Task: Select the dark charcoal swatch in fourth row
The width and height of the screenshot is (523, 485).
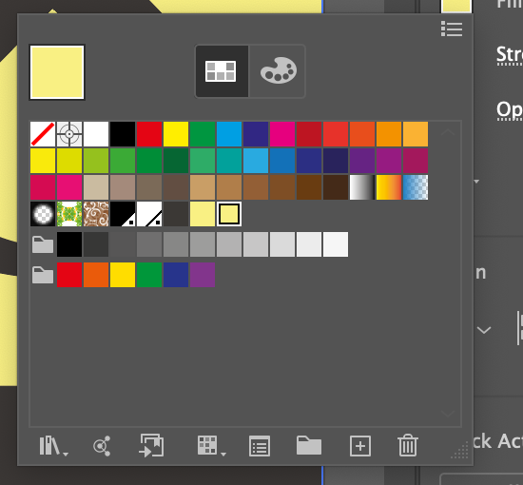Action: pos(176,214)
